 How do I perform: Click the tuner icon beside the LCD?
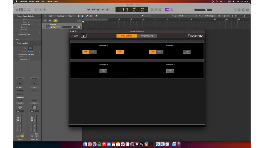[156, 10]
